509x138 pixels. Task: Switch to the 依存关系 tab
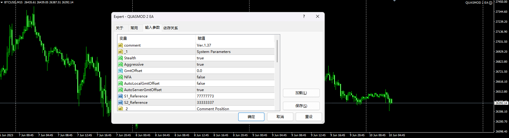pos(171,28)
